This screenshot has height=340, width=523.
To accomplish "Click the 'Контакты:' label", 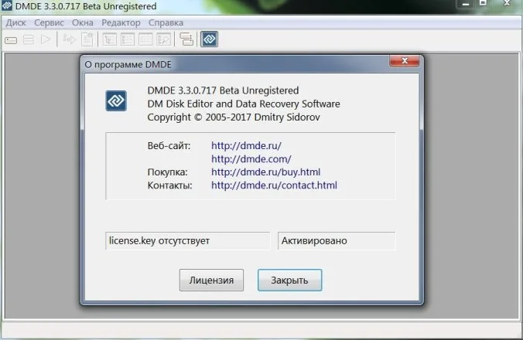I will [x=169, y=185].
